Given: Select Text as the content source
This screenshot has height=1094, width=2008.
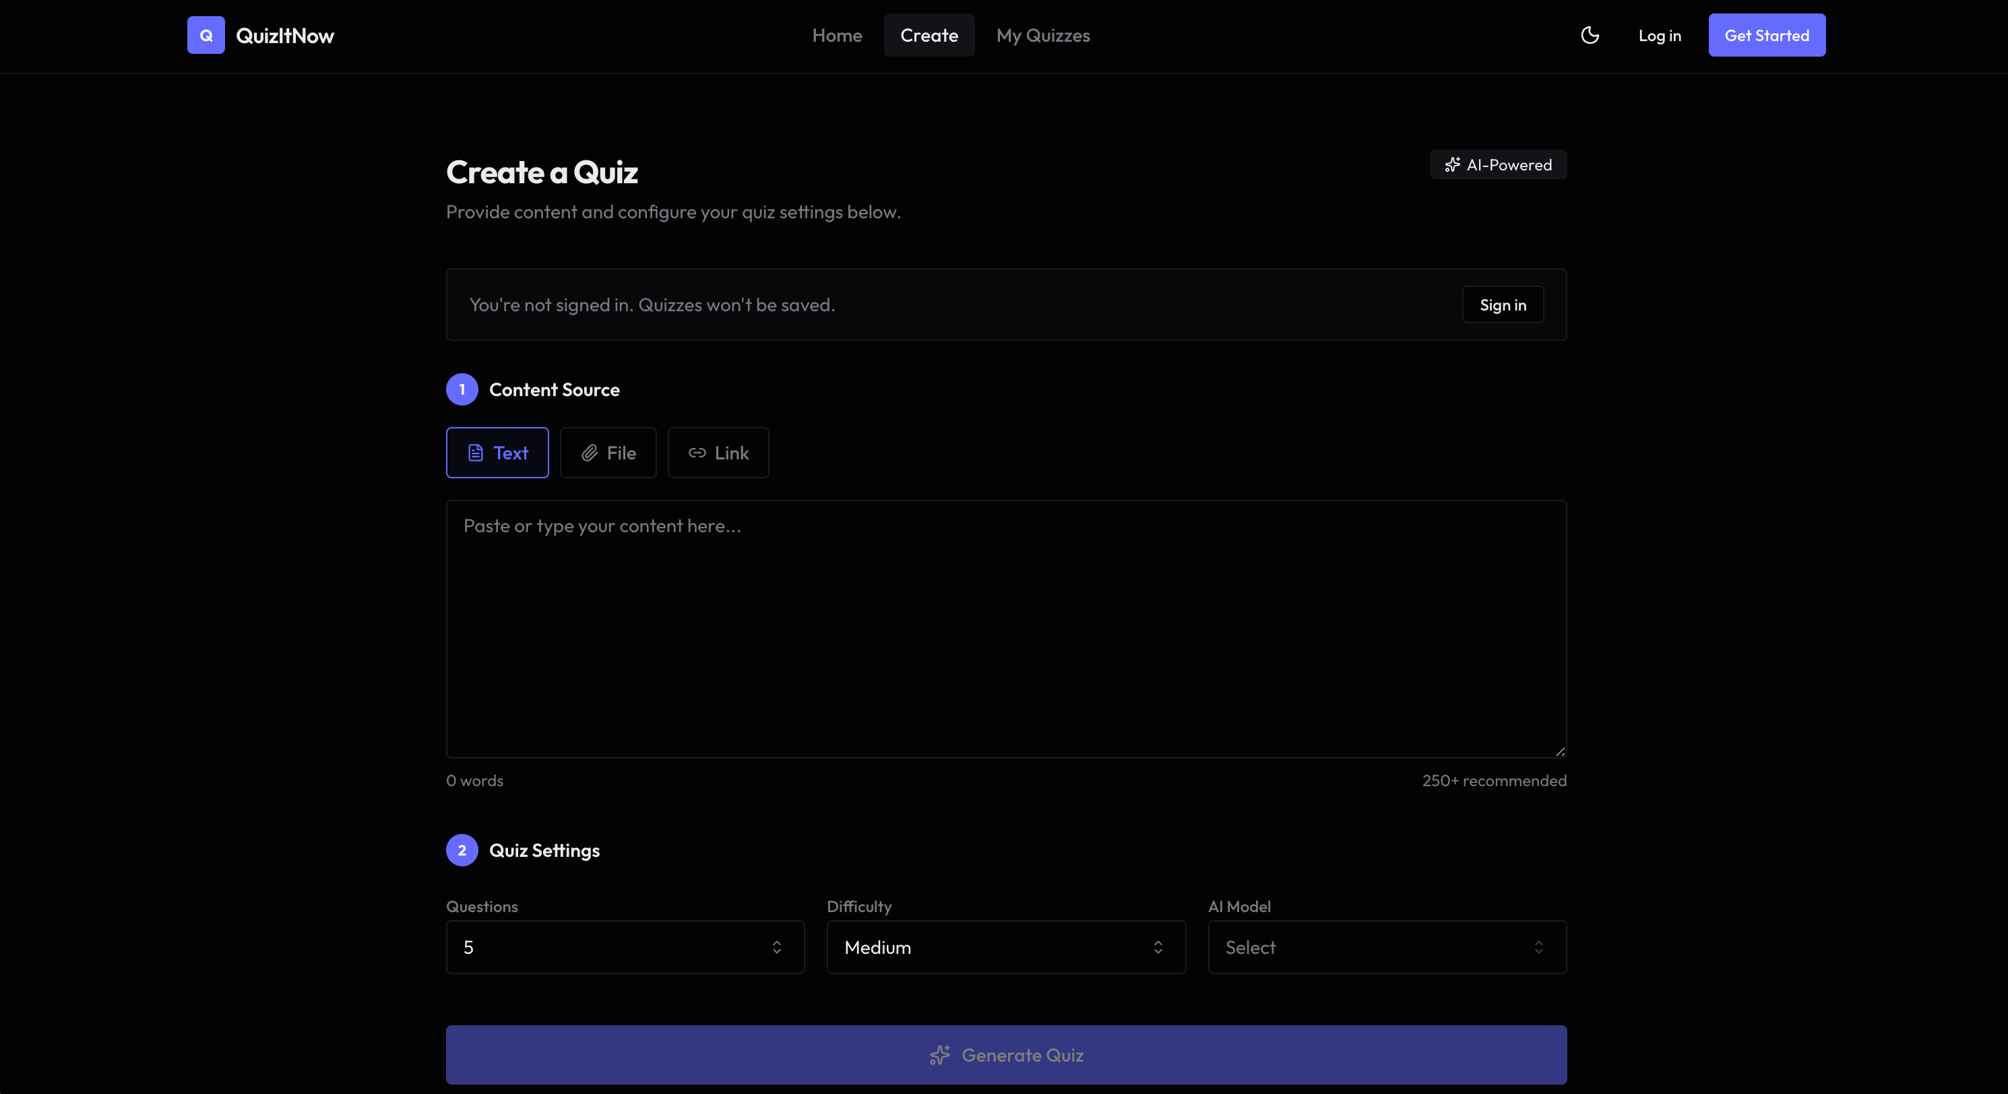Looking at the screenshot, I should click(497, 453).
